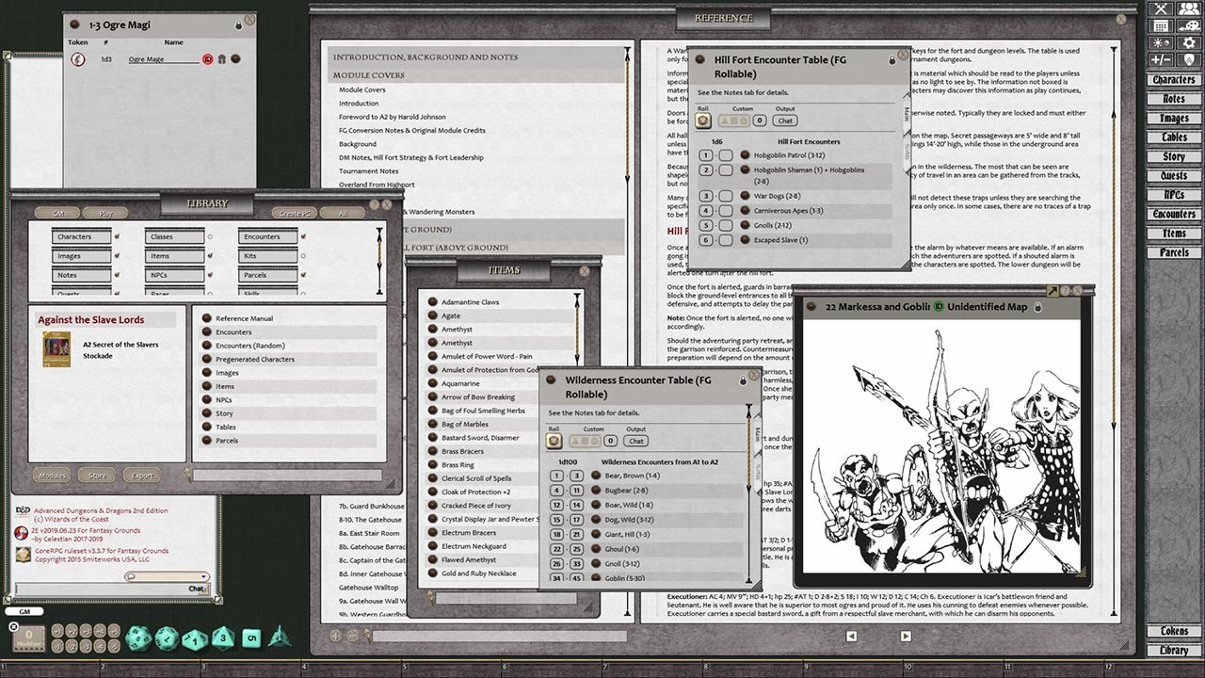The width and height of the screenshot is (1205, 678).
Task: Click the Ogre Mage token portrait
Action: click(x=77, y=59)
